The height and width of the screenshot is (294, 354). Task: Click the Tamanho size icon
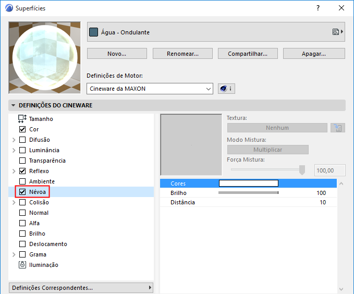tap(22, 119)
